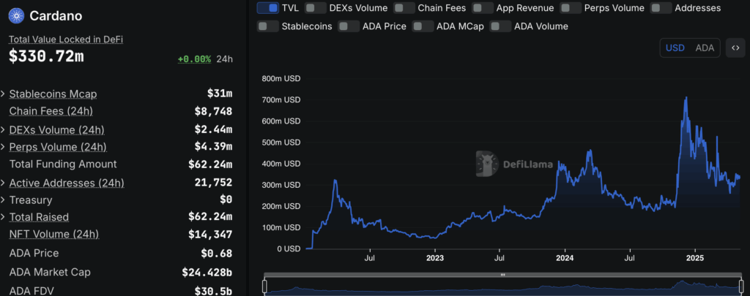Viewport: 750px width, 296px height.
Task: Expand the Active Addresses (24h) row
Action: 3,183
